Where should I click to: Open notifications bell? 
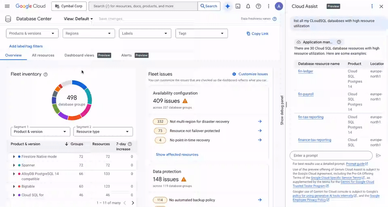point(248,6)
